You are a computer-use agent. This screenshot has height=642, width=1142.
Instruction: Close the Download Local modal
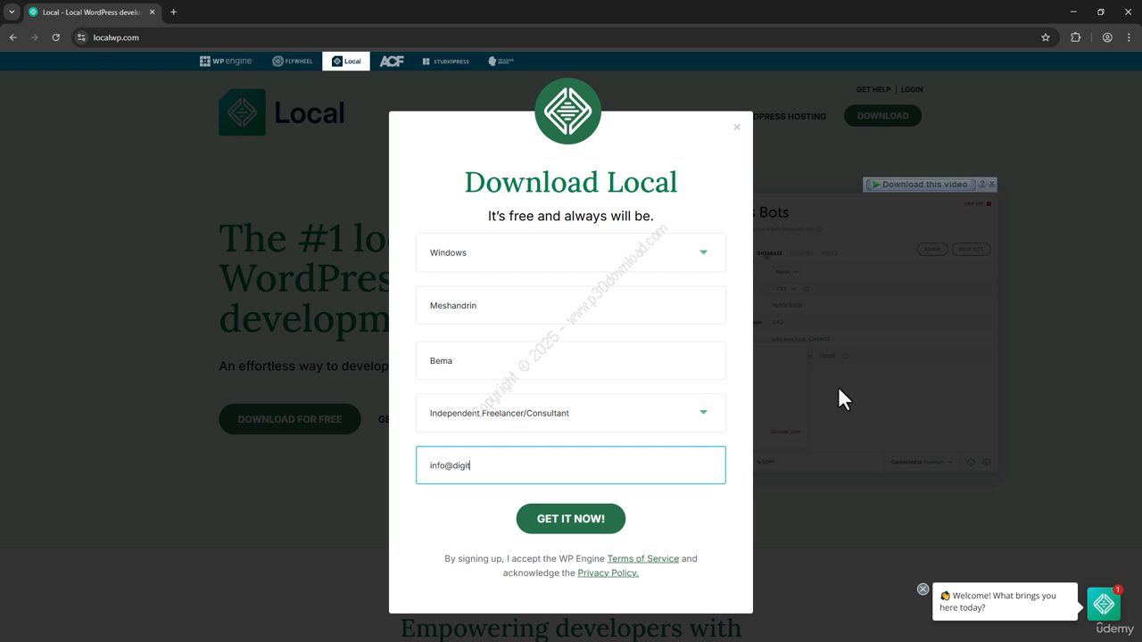(x=737, y=128)
